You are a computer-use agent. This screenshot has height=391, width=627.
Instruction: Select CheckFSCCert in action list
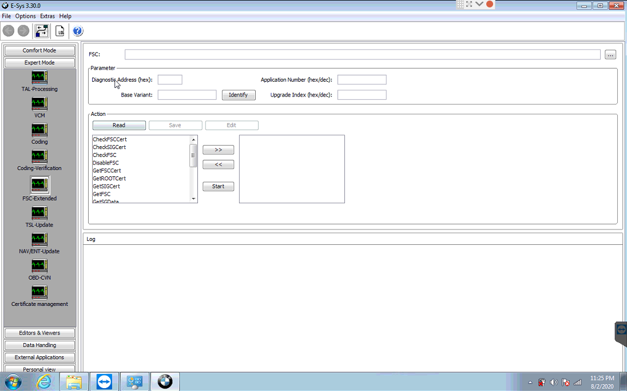click(x=110, y=139)
